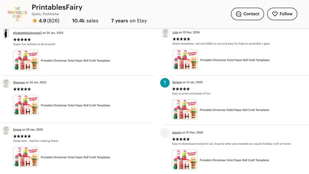
Task: Open product thumbnail in elizabethblackmore17's review
Action: tap(26, 60)
